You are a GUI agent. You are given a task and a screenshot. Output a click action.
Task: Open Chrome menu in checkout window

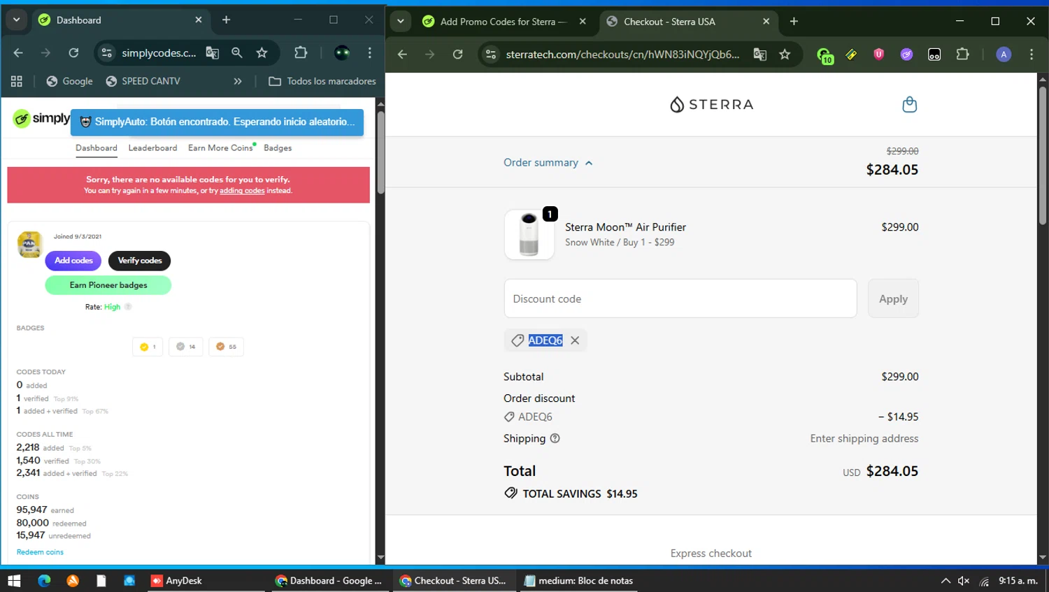1032,54
